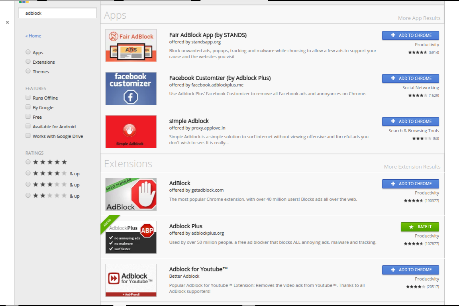Open the AdBlock extension hand icon thumbnail
Screen dimensions: 459x306
click(x=131, y=194)
